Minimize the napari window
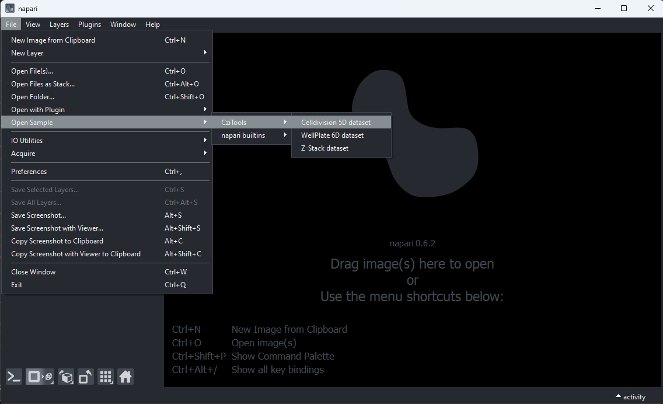Screen dimensions: 663x404 598,8
